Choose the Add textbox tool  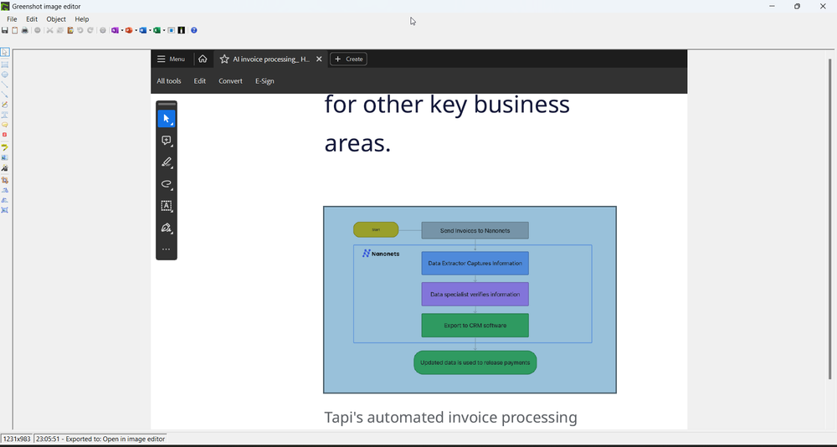(5, 115)
